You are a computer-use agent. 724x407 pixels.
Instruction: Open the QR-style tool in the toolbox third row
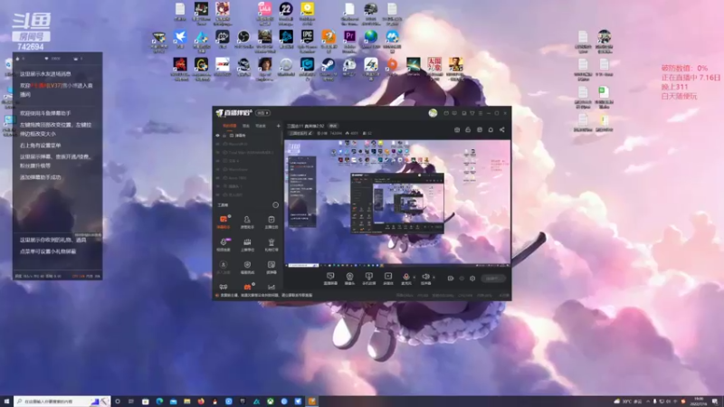coord(271,267)
